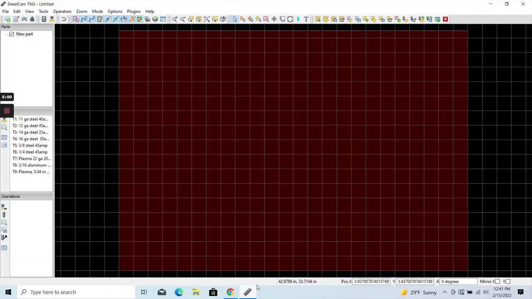The image size is (532, 299).
Task: Open the Mode menu
Action: pyautogui.click(x=97, y=11)
